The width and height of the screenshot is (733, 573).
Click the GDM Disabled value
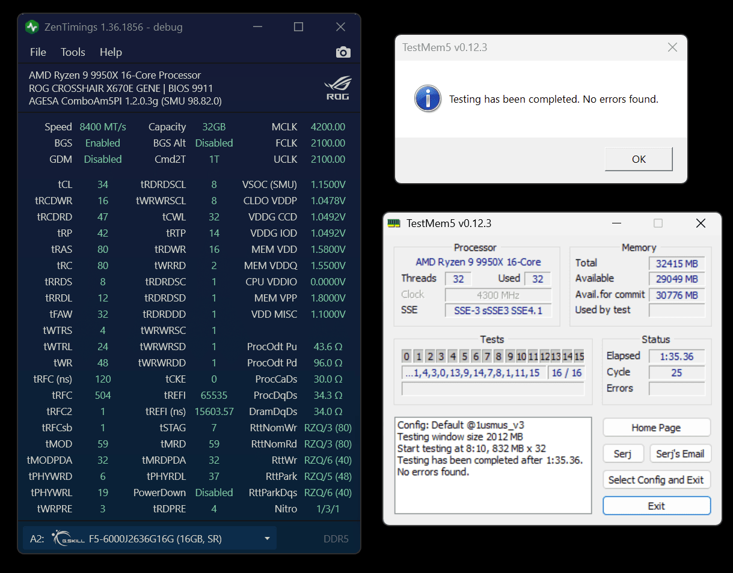point(103,159)
